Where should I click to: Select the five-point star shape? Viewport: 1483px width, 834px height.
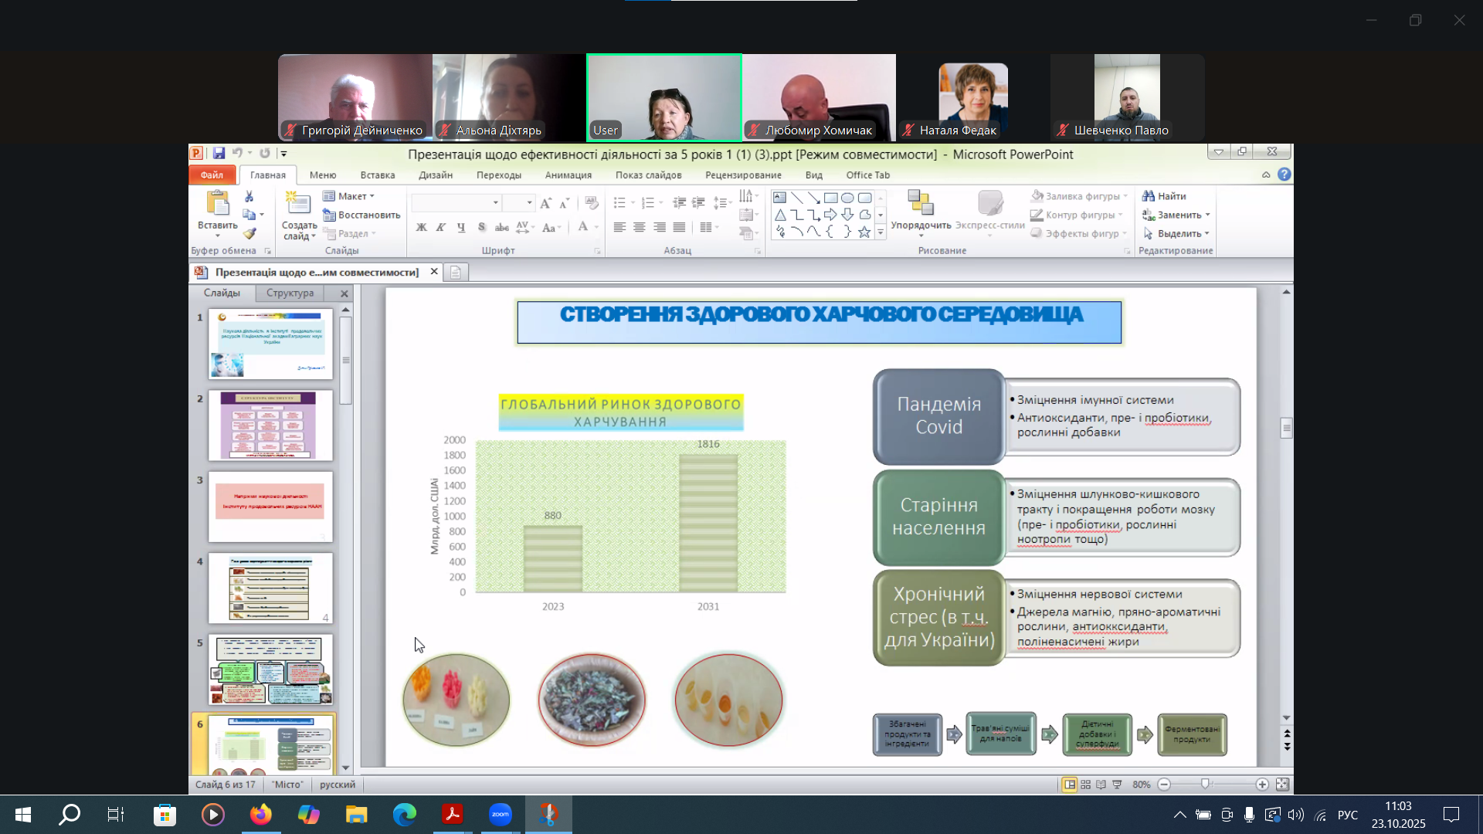pyautogui.click(x=864, y=232)
